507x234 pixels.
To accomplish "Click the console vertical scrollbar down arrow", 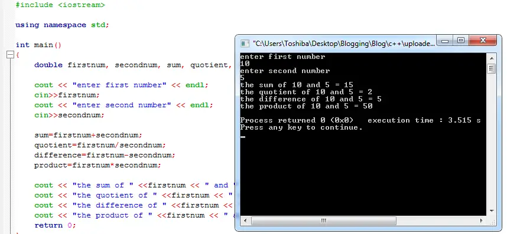I will (x=492, y=211).
